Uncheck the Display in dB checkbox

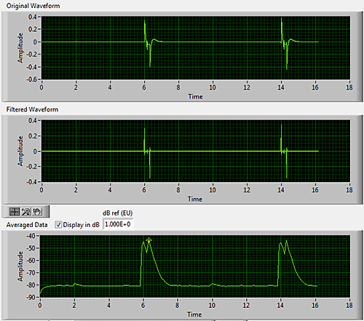(x=58, y=225)
